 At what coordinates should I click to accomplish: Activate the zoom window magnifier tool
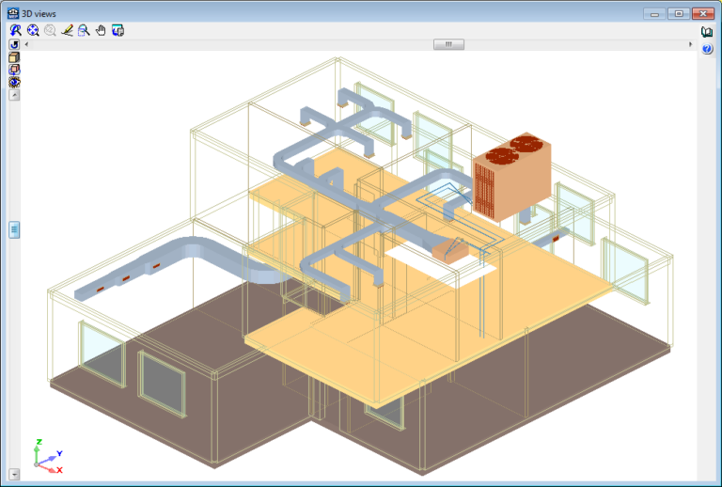pyautogui.click(x=84, y=31)
